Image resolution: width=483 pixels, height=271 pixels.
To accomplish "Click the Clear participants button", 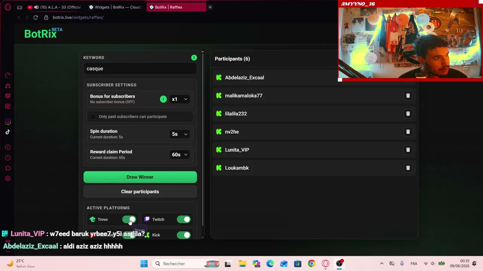I will coord(140,192).
